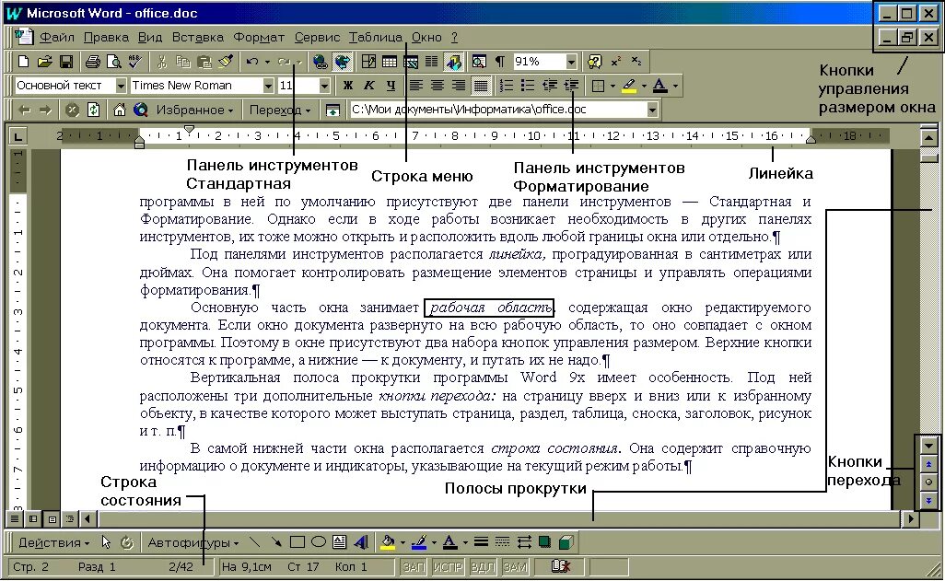The width and height of the screenshot is (945, 581).
Task: Print the document using printer icon
Action: pos(92,62)
